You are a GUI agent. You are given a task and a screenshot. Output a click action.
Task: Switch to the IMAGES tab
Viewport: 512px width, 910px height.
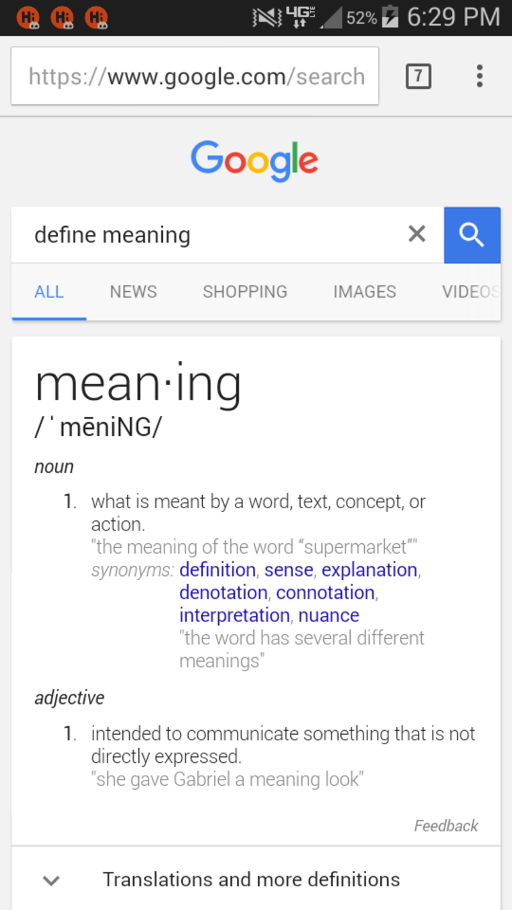tap(364, 292)
